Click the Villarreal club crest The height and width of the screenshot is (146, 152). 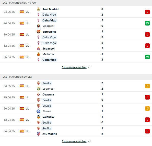pyautogui.click(x=38, y=26)
